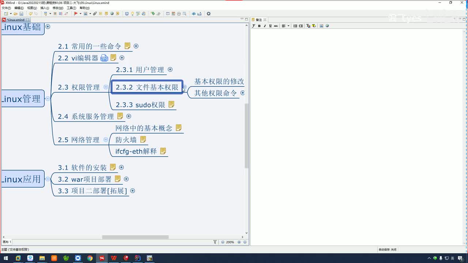468x263 pixels.
Task: Open the 修改(M) menu
Action: click(58, 8)
